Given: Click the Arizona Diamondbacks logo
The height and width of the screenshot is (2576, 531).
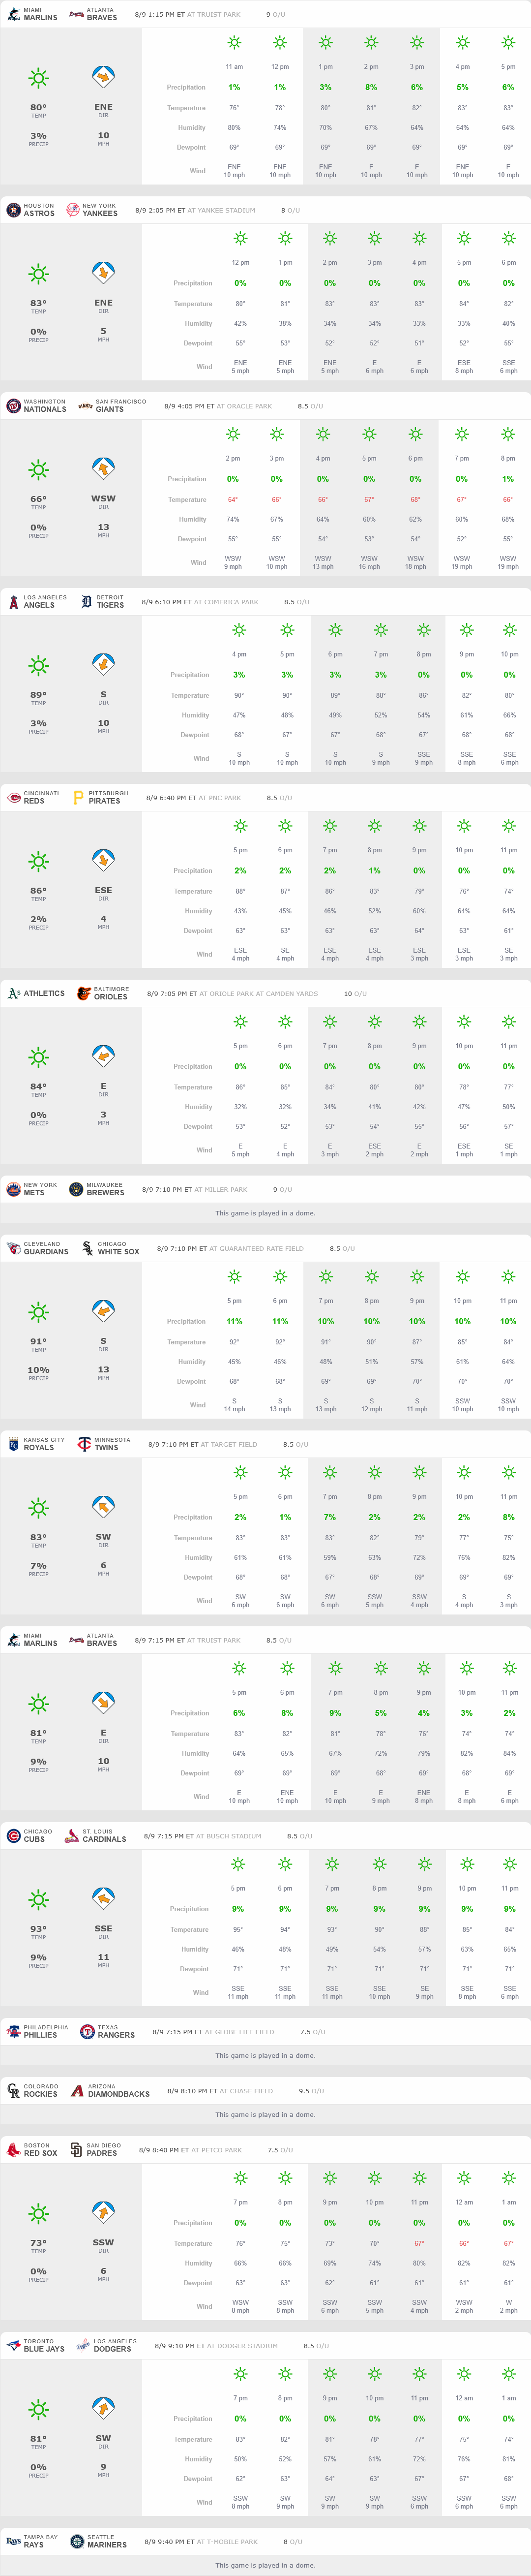Looking at the screenshot, I should [x=78, y=2091].
